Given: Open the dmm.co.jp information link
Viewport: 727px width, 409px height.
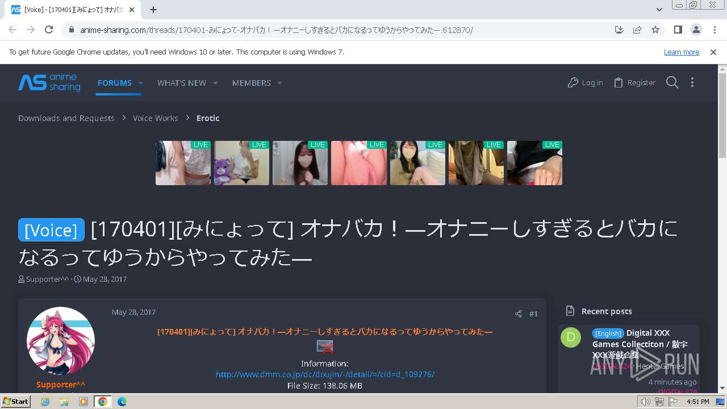Looking at the screenshot, I should point(325,374).
